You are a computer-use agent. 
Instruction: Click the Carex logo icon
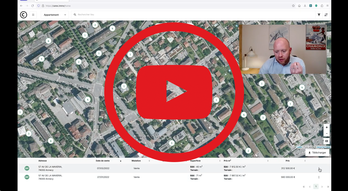[x=23, y=15]
